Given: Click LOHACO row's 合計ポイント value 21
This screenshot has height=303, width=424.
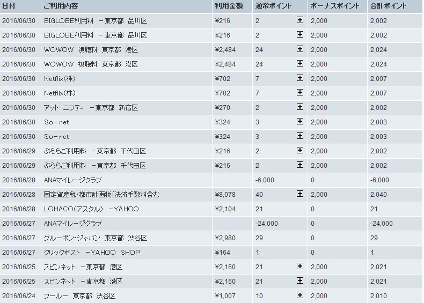Looking at the screenshot, I should tap(374, 209).
